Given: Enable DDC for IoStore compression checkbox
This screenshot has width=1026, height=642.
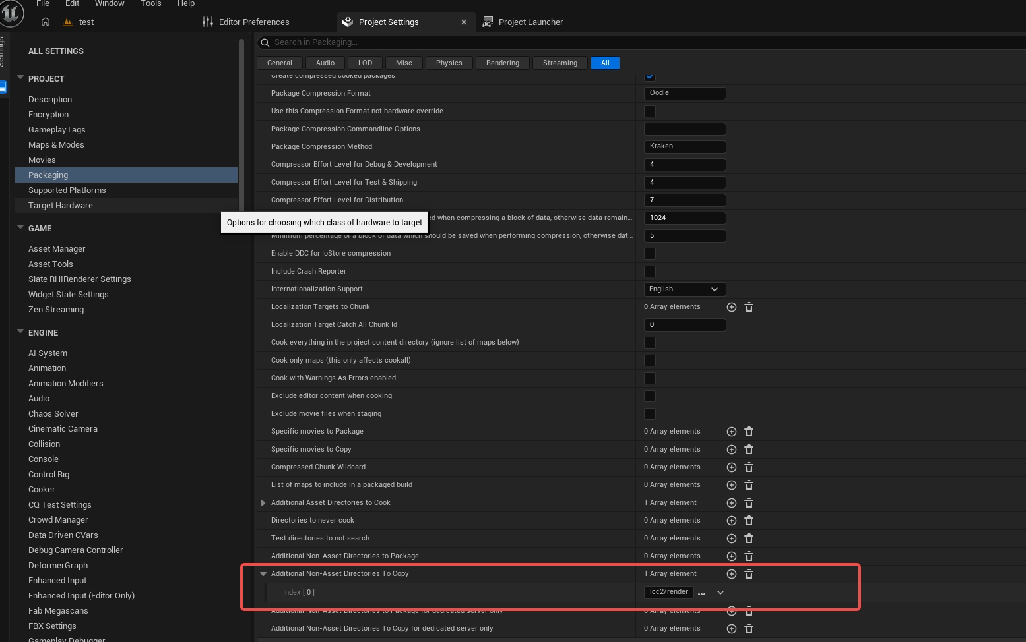Looking at the screenshot, I should [650, 254].
